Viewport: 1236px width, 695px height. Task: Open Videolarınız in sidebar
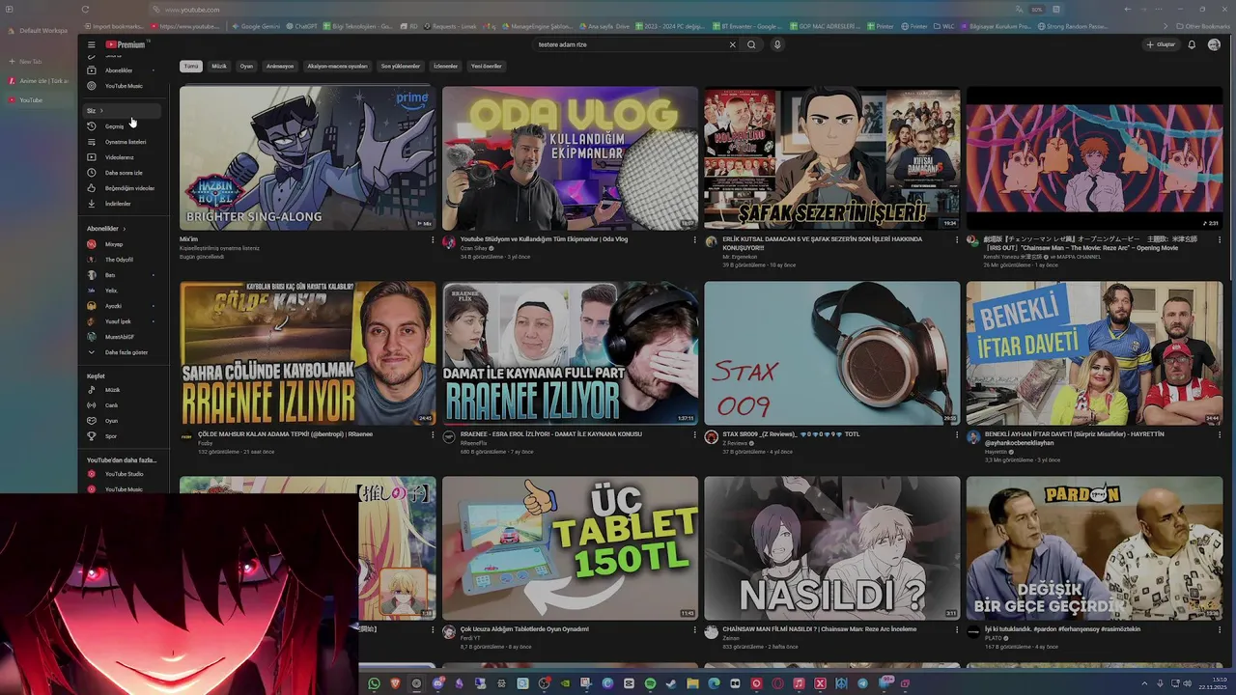tap(122, 157)
